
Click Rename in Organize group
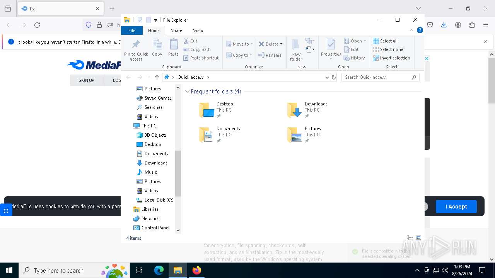[x=270, y=55]
